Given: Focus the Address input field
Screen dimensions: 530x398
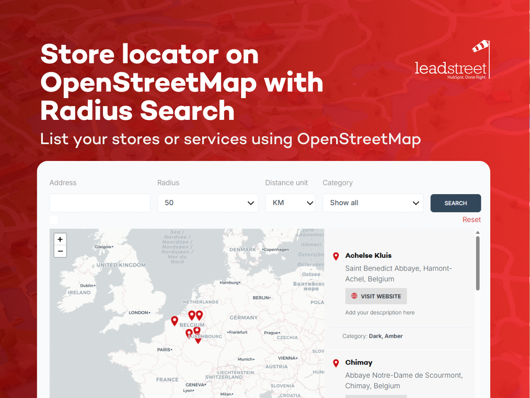Looking at the screenshot, I should coord(100,203).
